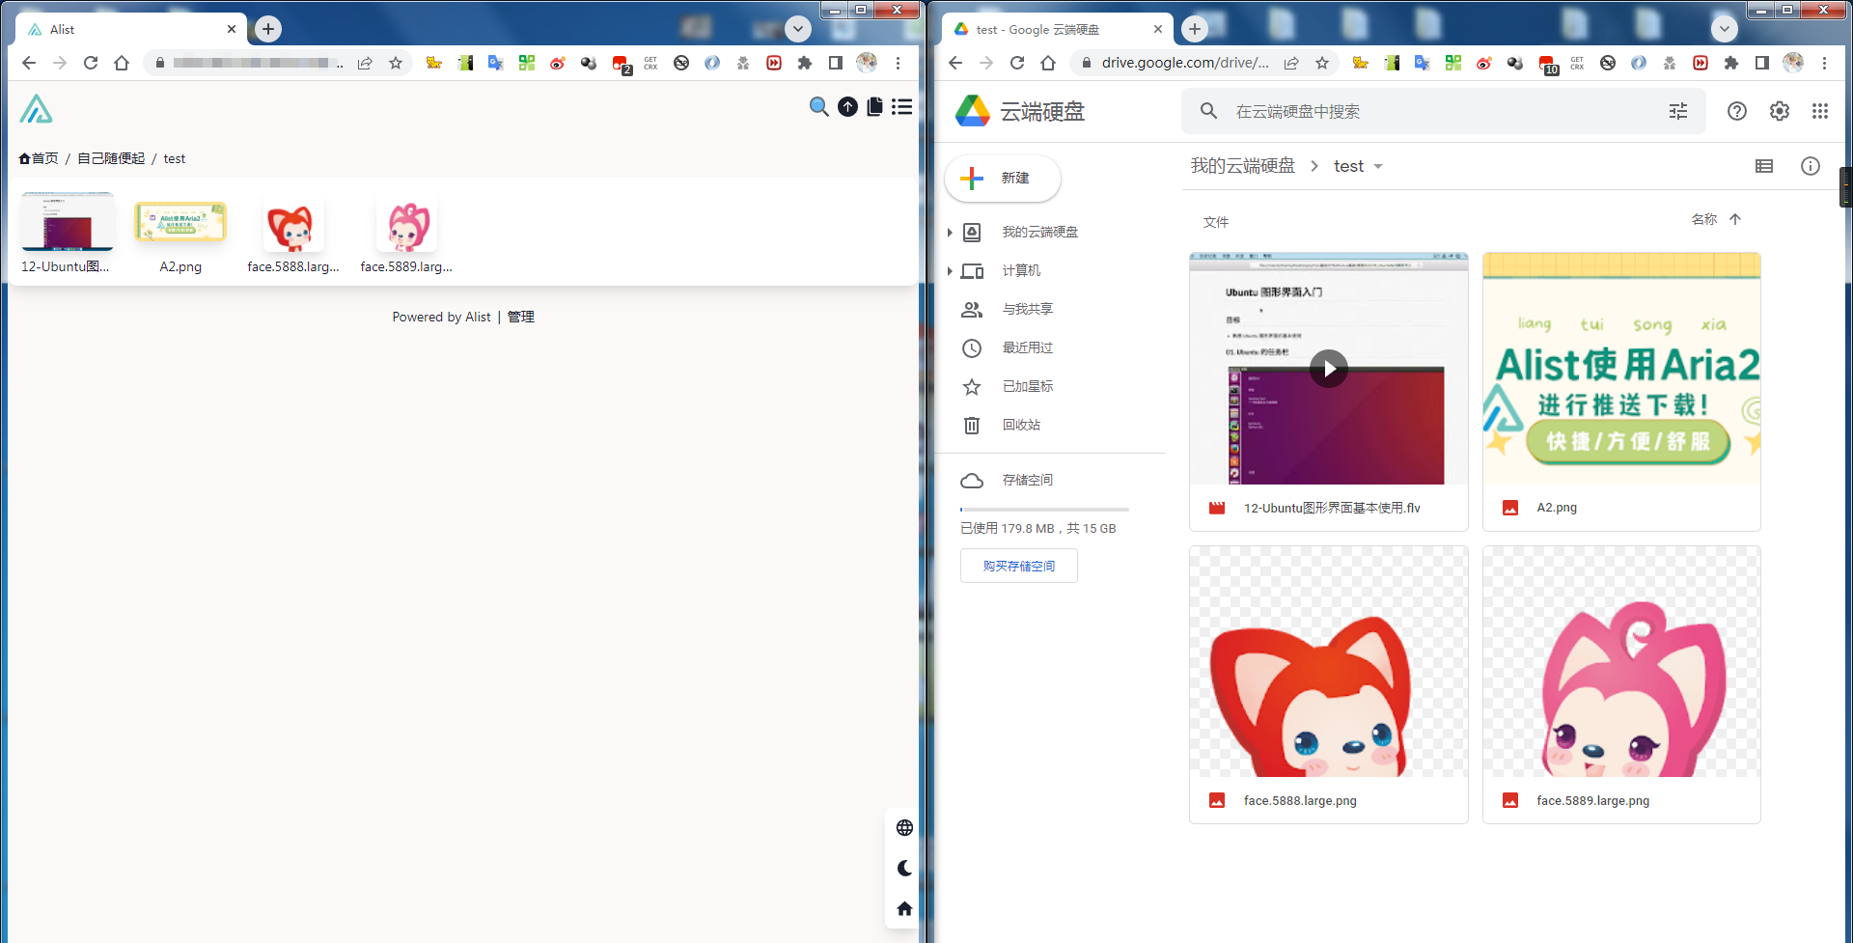Toggle Alist dark mode moon icon

point(904,868)
